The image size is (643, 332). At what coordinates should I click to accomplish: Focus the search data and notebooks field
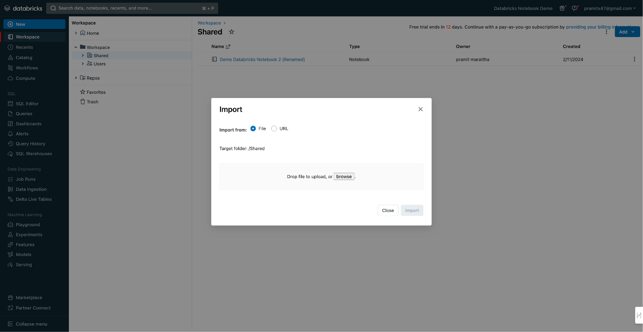(x=132, y=8)
